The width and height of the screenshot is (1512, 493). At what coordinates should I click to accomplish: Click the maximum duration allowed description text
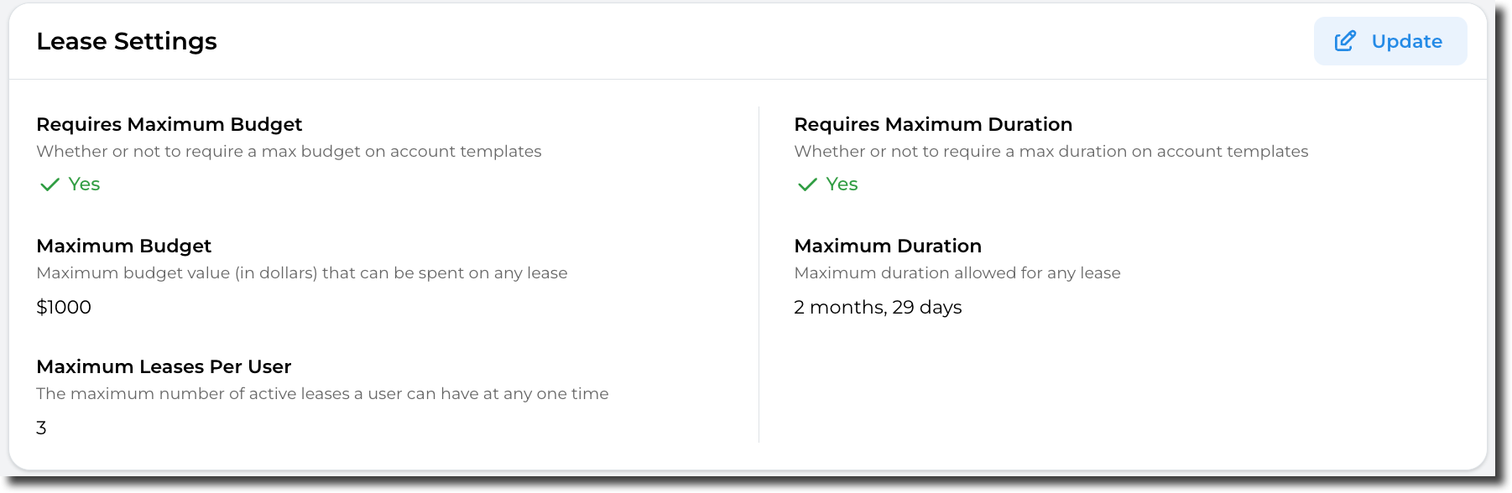pos(957,273)
